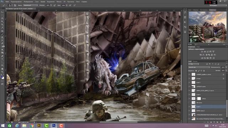The width and height of the screenshot is (228, 128).
Task: Open the Tool Preset picker arrow
Action: tap(6, 5)
